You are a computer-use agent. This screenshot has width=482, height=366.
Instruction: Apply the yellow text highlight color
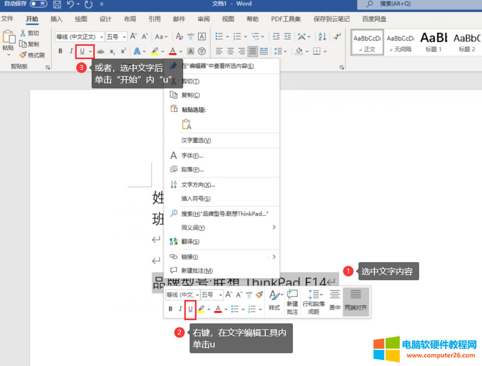pos(154,51)
